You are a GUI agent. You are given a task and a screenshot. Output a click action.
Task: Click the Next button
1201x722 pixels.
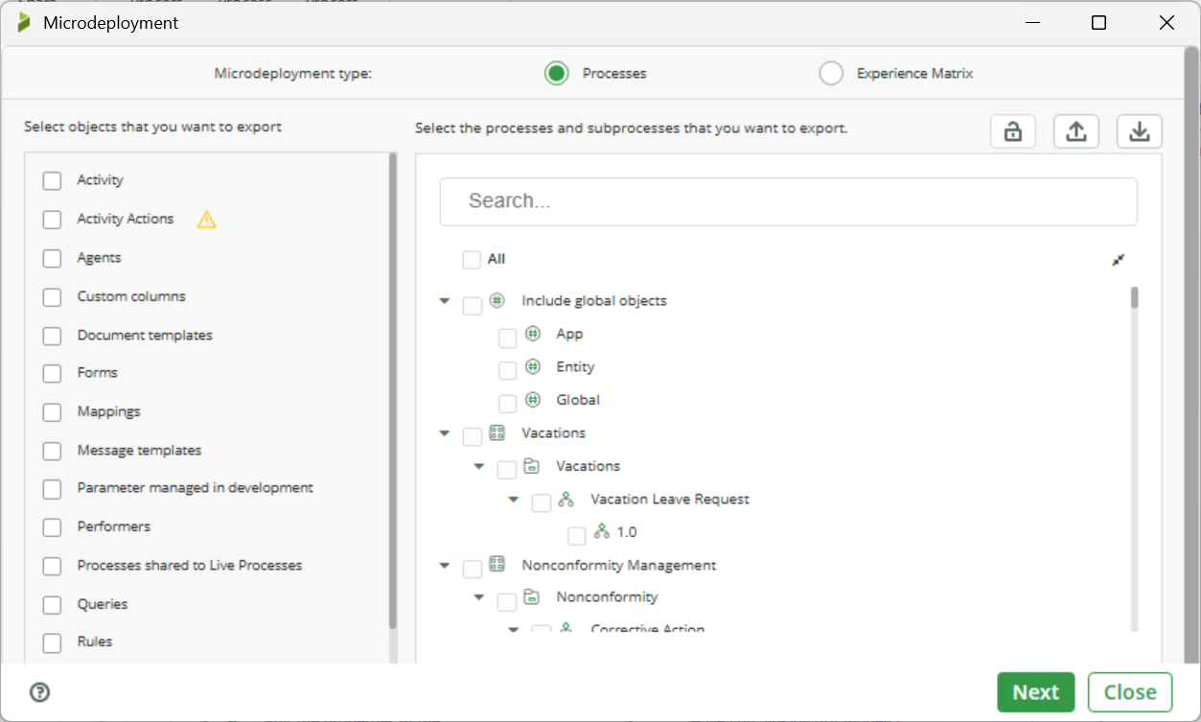[x=1036, y=692]
